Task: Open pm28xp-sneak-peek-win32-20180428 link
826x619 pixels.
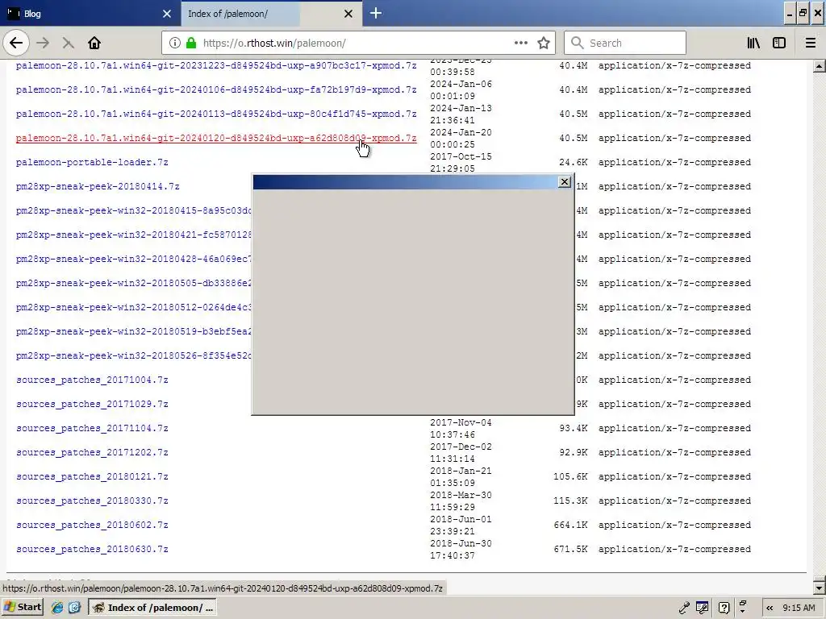Action: click(134, 260)
